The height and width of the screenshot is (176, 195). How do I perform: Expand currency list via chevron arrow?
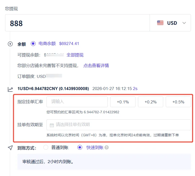pos(184,23)
